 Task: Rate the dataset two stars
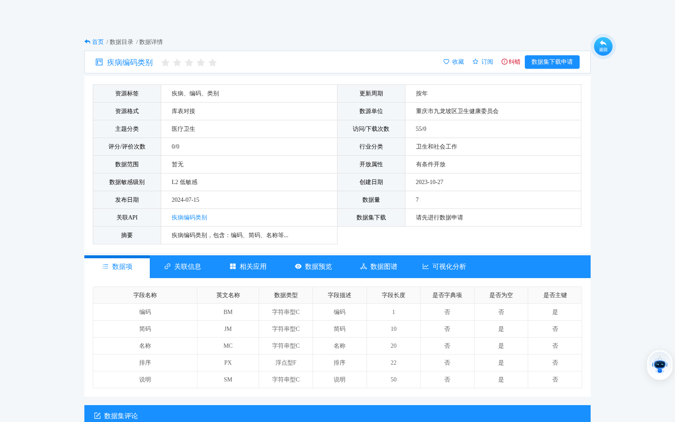coord(177,62)
